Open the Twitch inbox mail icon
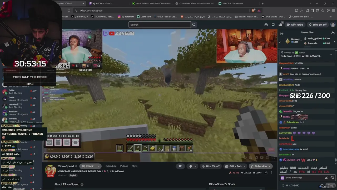 point(266,25)
